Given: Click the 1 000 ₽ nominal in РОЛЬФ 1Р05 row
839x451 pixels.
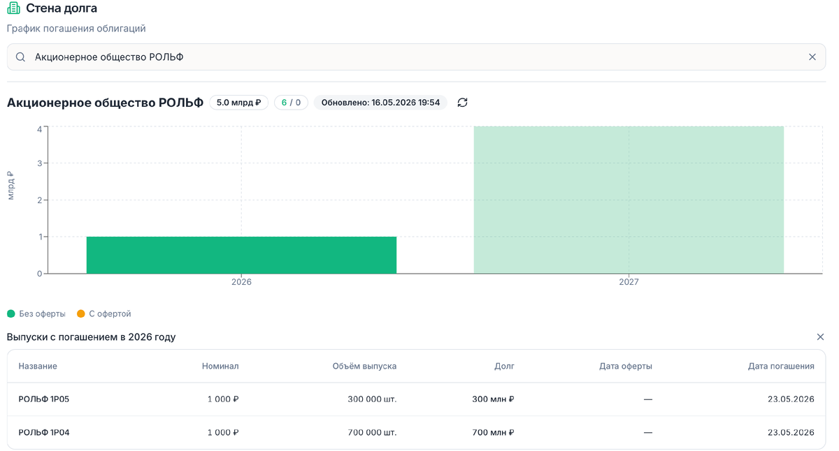Looking at the screenshot, I should click(223, 399).
